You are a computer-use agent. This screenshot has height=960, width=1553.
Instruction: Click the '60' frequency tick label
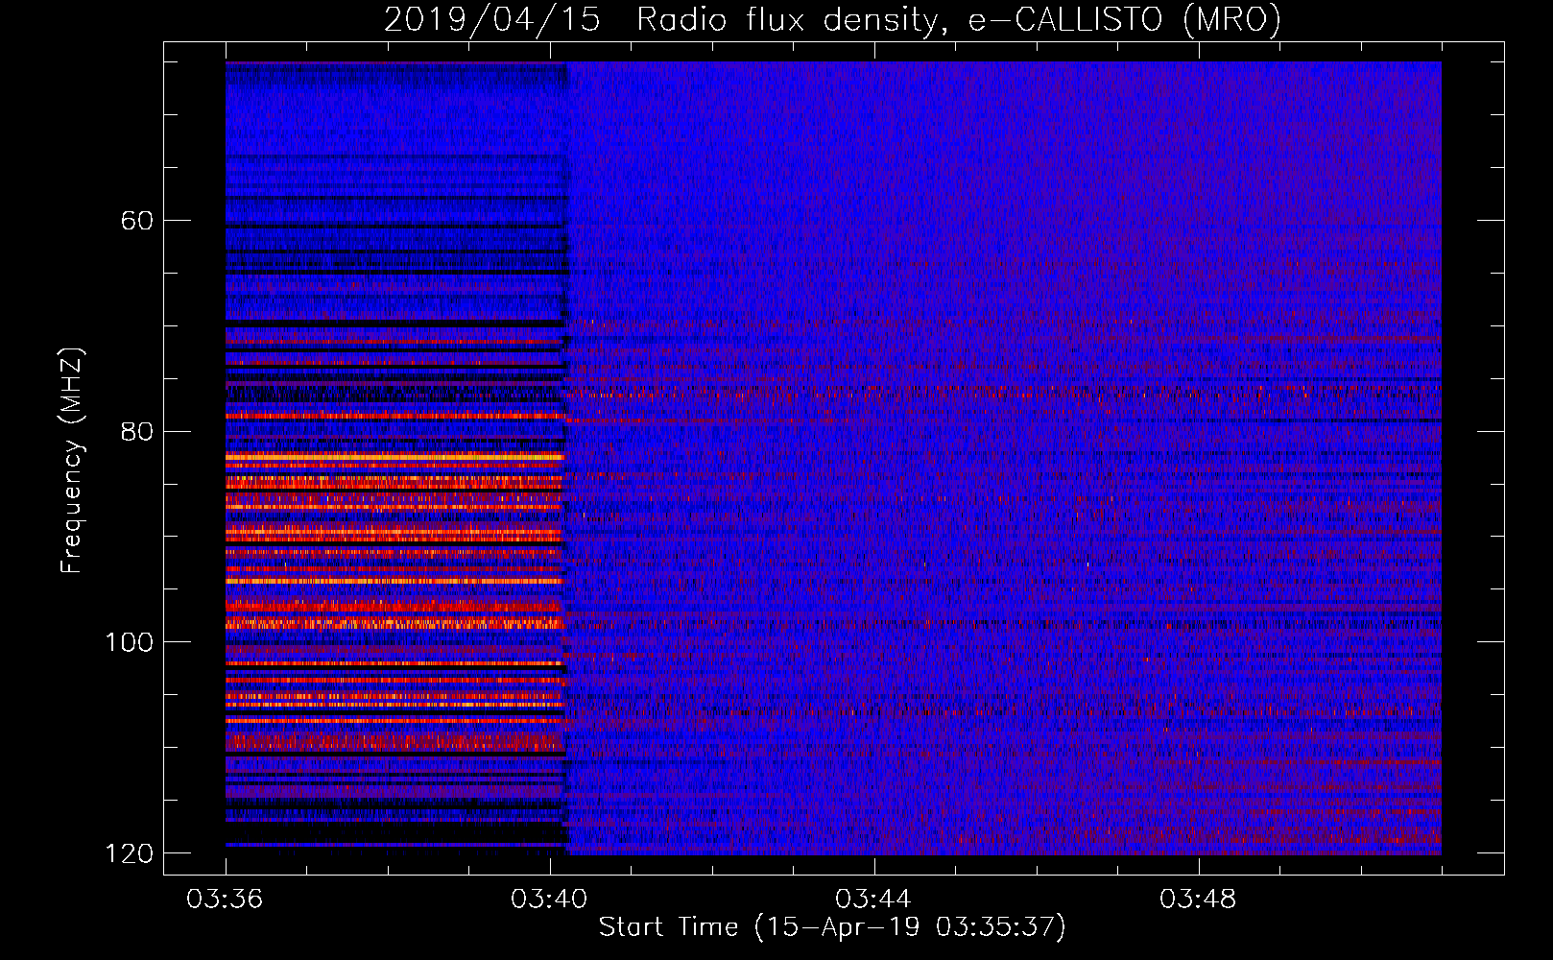[137, 221]
